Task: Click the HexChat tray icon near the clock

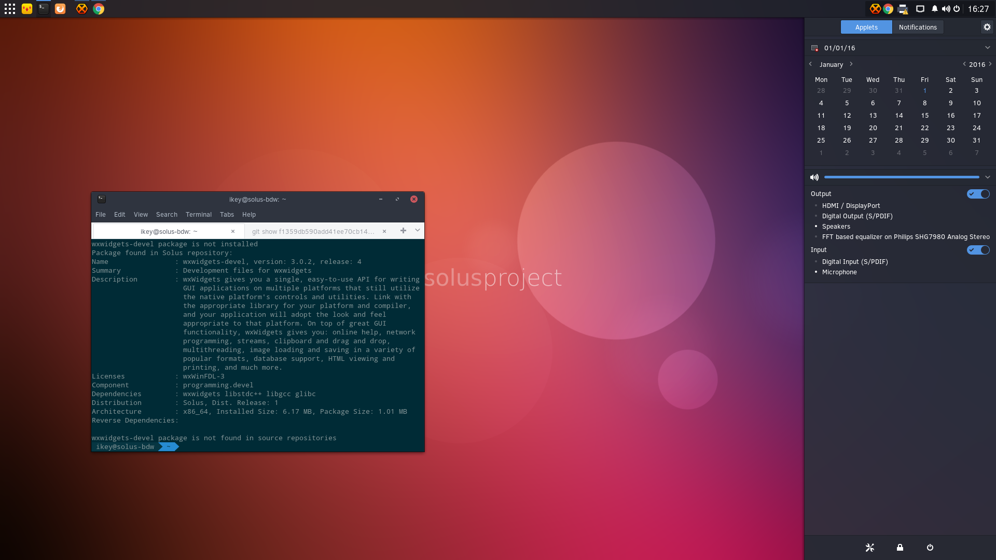Action: pos(875,9)
